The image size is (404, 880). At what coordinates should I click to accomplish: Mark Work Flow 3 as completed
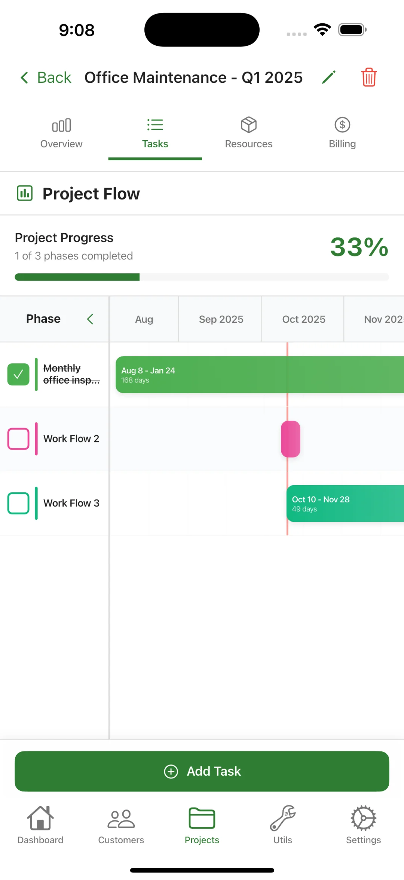point(18,503)
